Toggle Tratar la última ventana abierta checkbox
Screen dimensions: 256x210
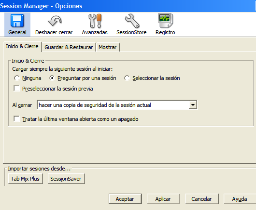point(16,119)
